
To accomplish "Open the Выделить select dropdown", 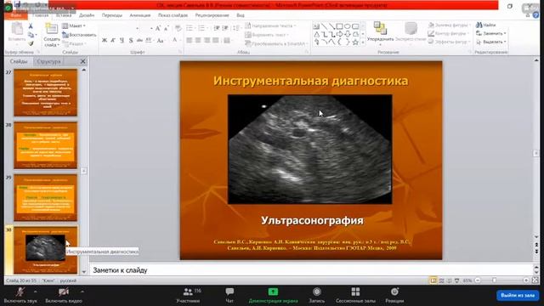I will (x=491, y=42).
